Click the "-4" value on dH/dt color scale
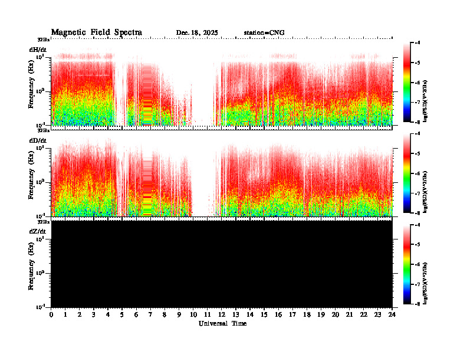This screenshot has width=467, height=361. 418,42
